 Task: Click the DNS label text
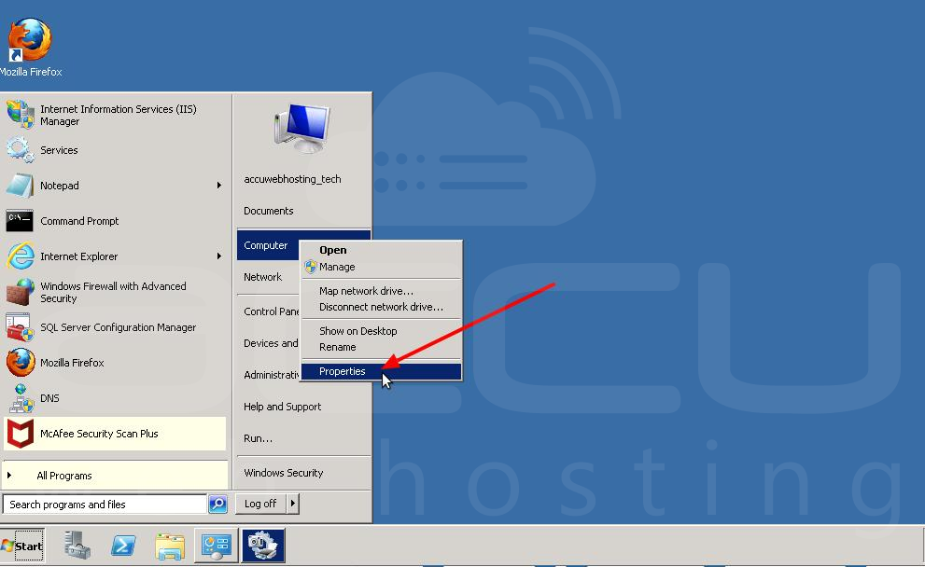pyautogui.click(x=49, y=398)
